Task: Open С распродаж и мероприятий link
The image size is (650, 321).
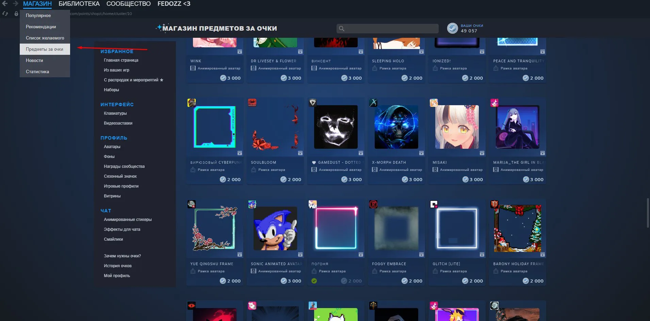Action: pos(133,80)
